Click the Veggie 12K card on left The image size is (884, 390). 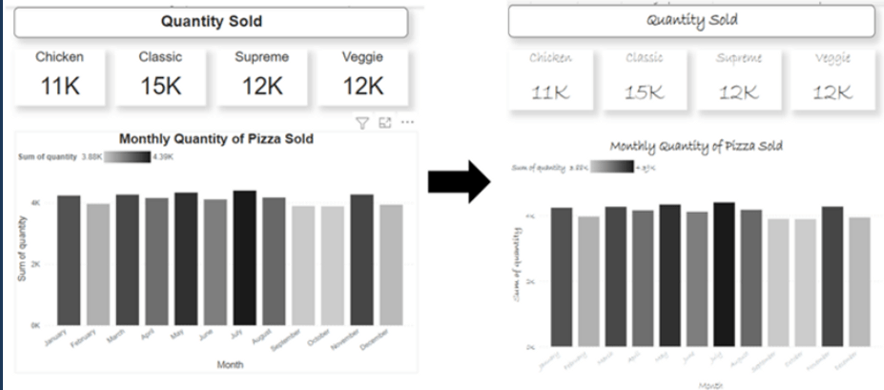tap(362, 75)
